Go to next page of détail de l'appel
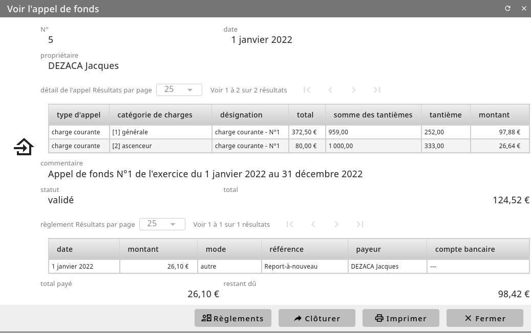This screenshot has width=531, height=333. [x=353, y=90]
